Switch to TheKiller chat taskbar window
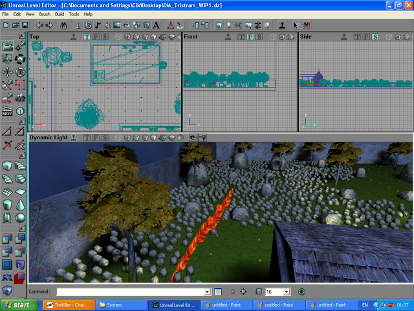414x311 pixels. coord(70,305)
